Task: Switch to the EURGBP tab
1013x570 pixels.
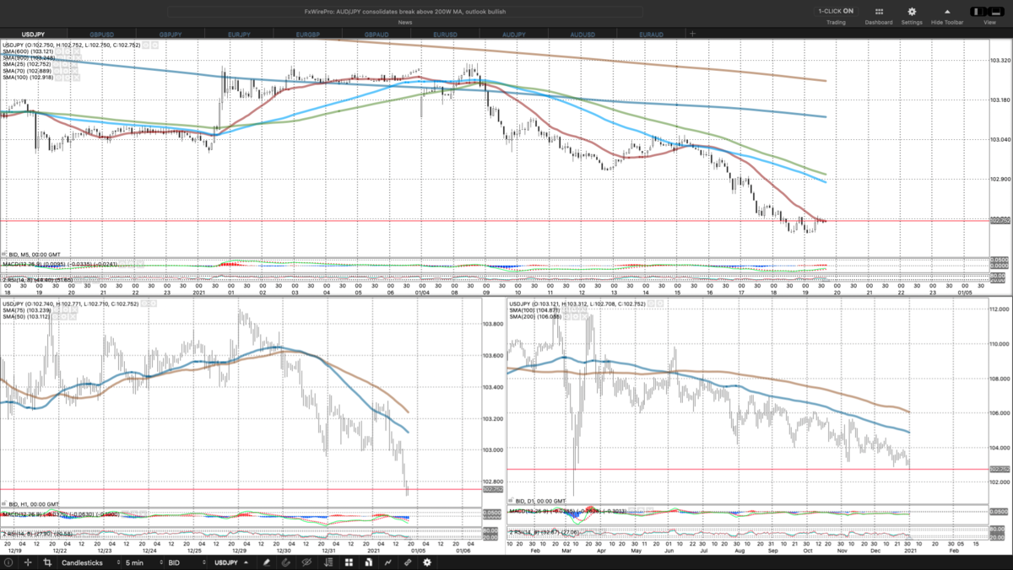Action: click(x=308, y=34)
